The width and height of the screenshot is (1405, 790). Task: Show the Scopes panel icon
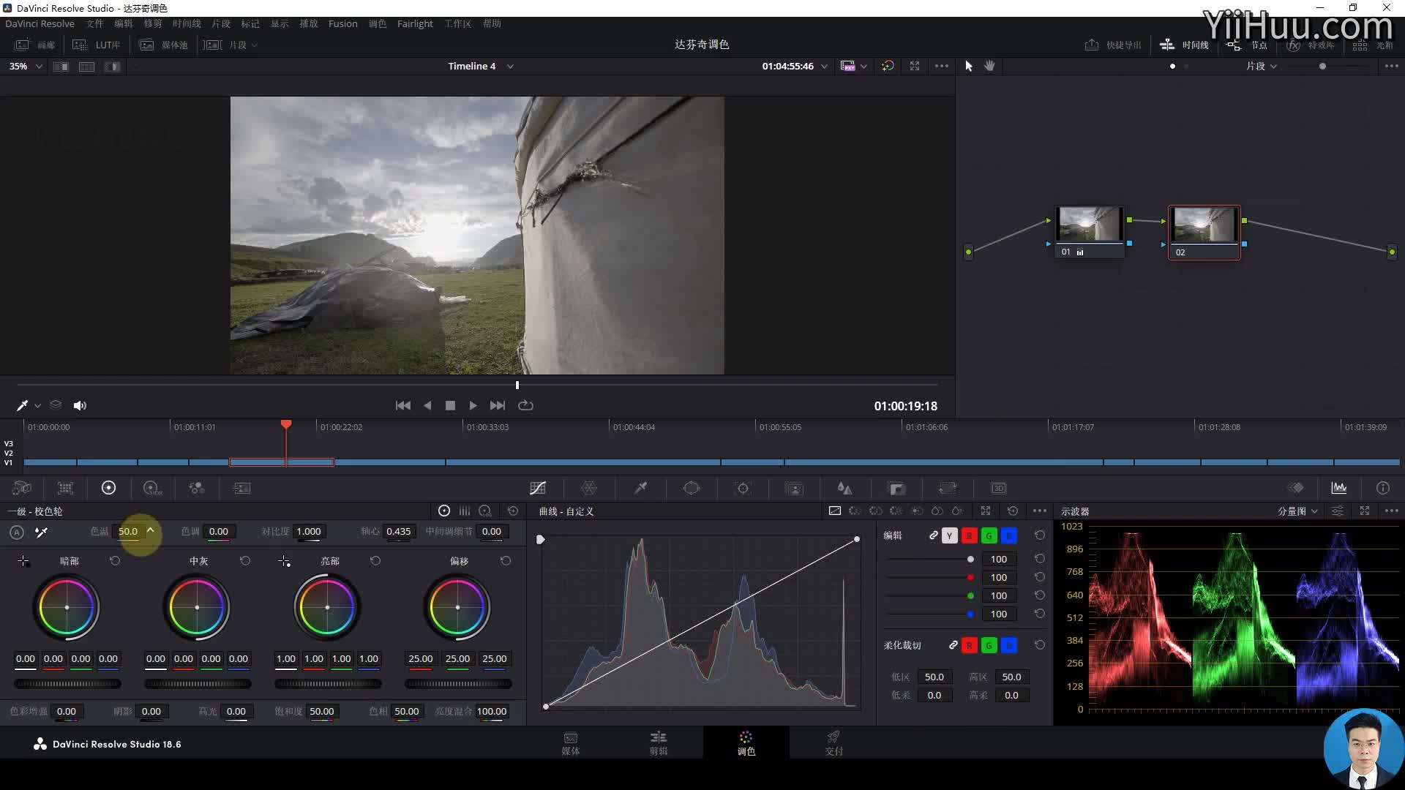click(x=1339, y=488)
